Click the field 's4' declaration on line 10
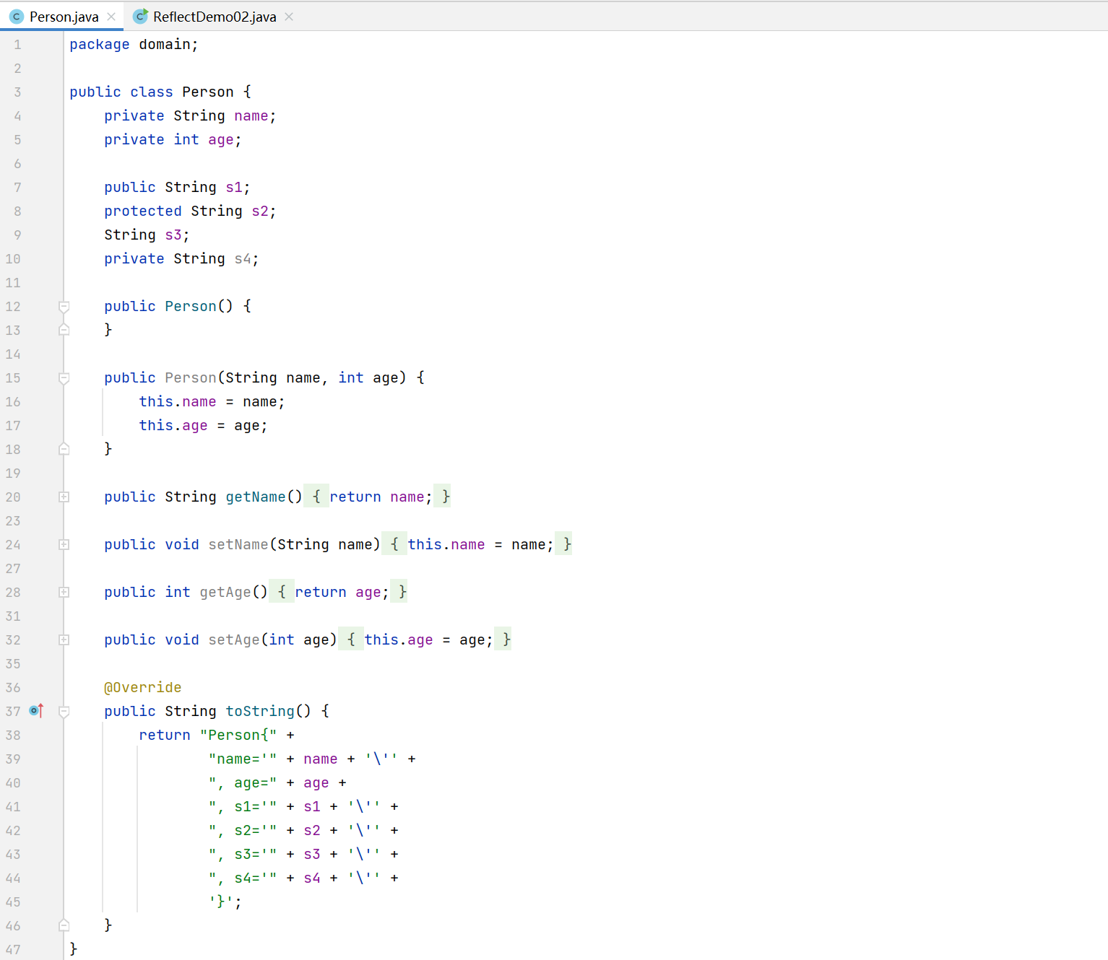Viewport: 1108px width, 960px height. point(243,258)
